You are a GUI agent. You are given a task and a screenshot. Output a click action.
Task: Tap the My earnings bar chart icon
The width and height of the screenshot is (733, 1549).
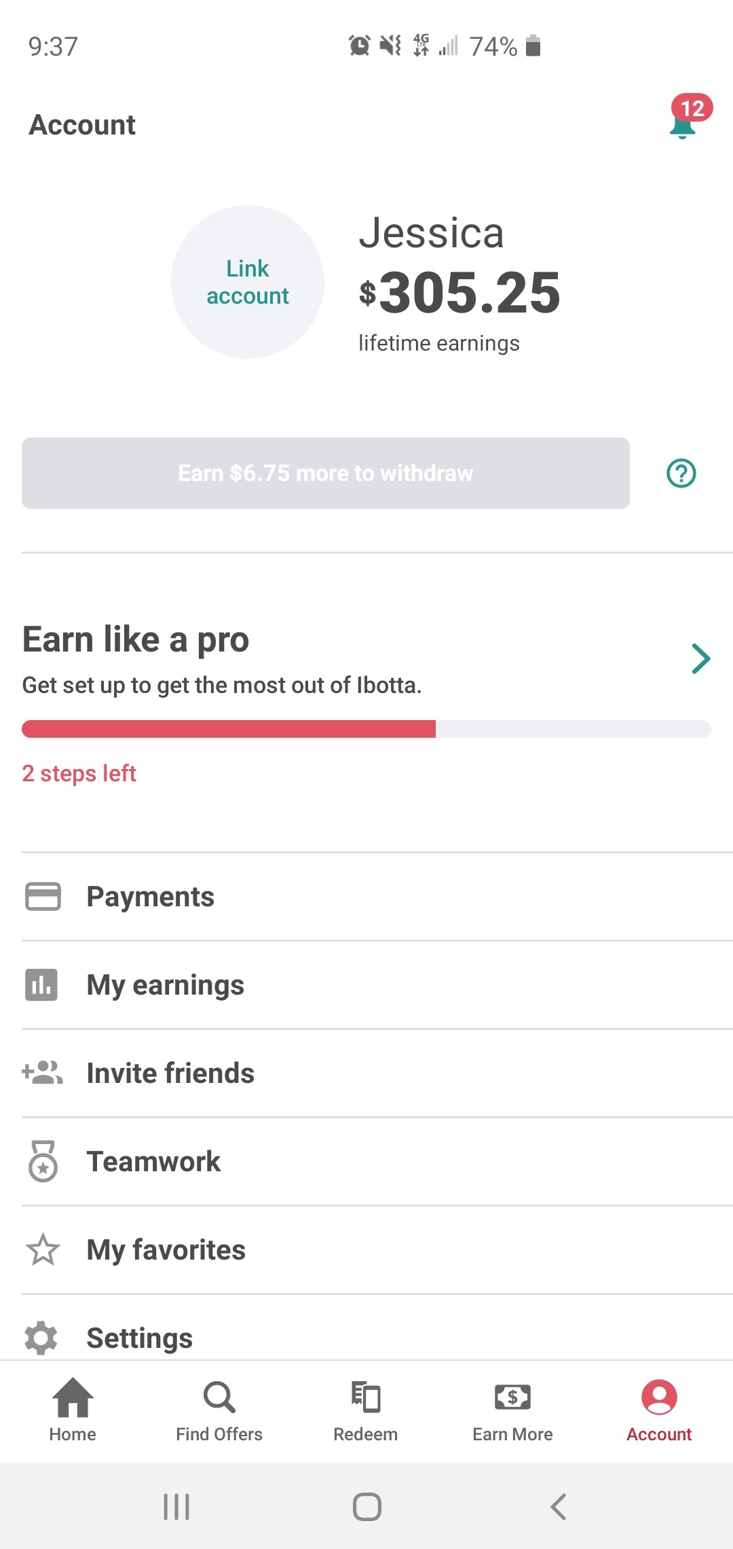coord(41,984)
